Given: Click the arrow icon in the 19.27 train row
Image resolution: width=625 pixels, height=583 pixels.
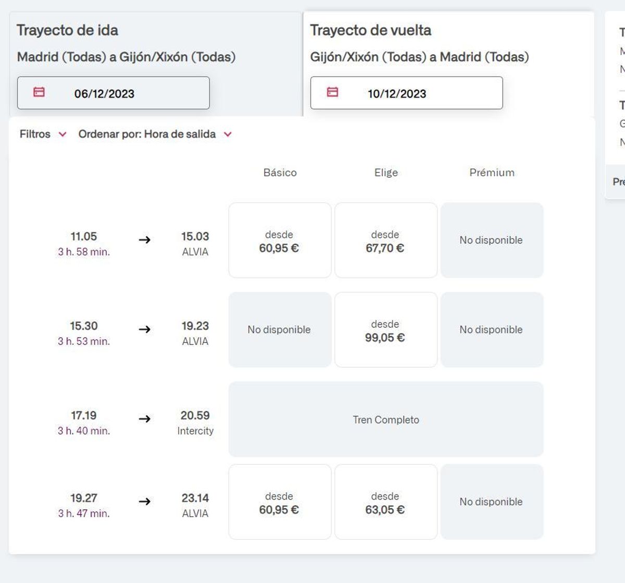Looking at the screenshot, I should click(x=145, y=502).
